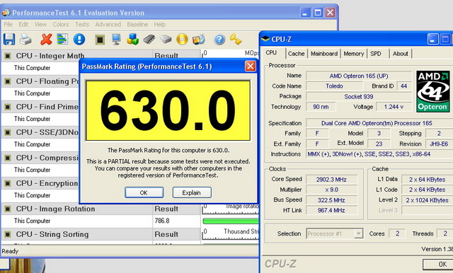Open the Edit menu
This screenshot has width=453, height=273.
click(x=23, y=25)
